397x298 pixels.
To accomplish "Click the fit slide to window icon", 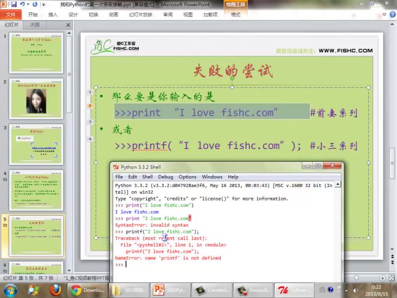I will click(391, 278).
